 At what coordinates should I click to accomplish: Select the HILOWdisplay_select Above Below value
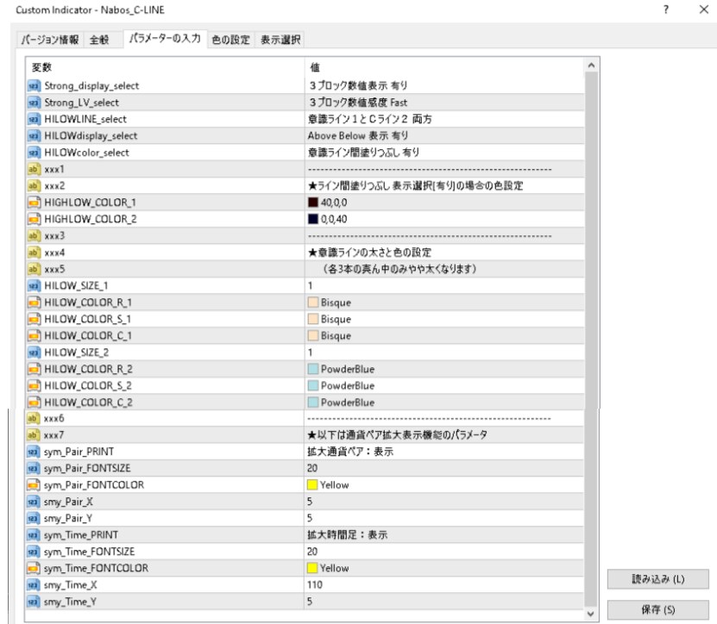point(444,135)
